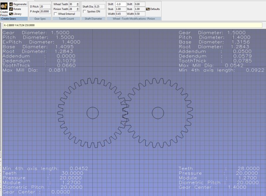Decrease Wheel Teeth with the down arrow
Image resolution: width=266 pixels, height=196 pixels.
pos(78,5)
